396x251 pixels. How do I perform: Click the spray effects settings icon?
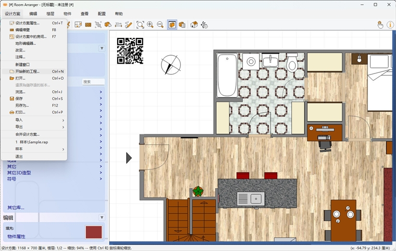coord(204,25)
